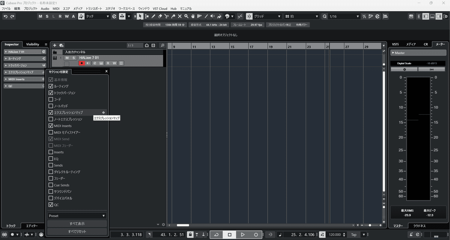Check the EQ checkbox
The width and height of the screenshot is (450, 240).
tap(51, 159)
